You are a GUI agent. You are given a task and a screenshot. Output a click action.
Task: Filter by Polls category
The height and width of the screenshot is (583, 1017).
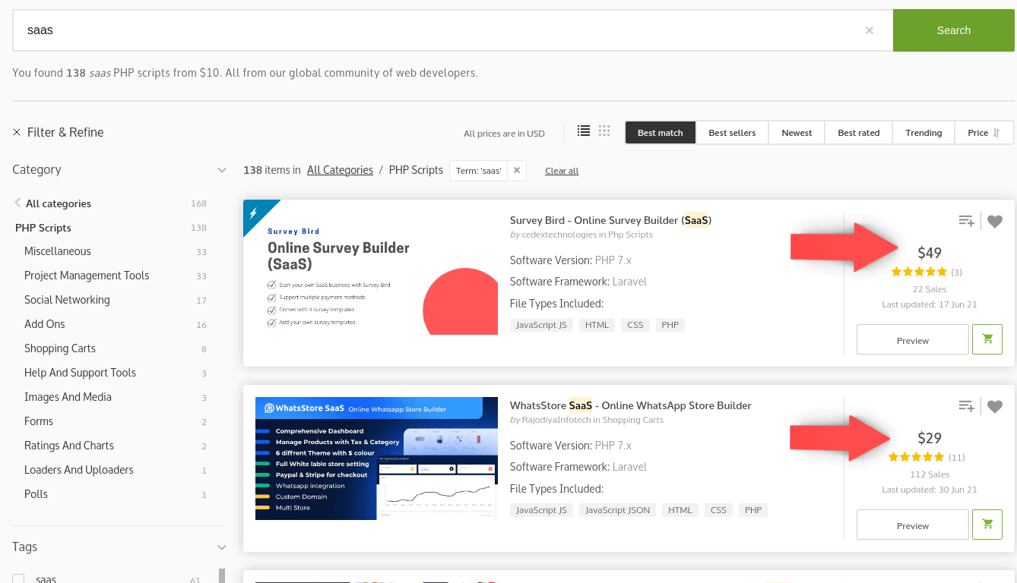pos(36,494)
